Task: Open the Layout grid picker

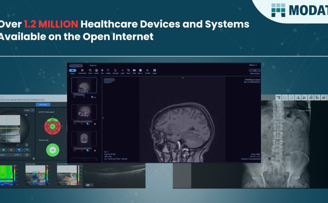Action: pyautogui.click(x=154, y=71)
